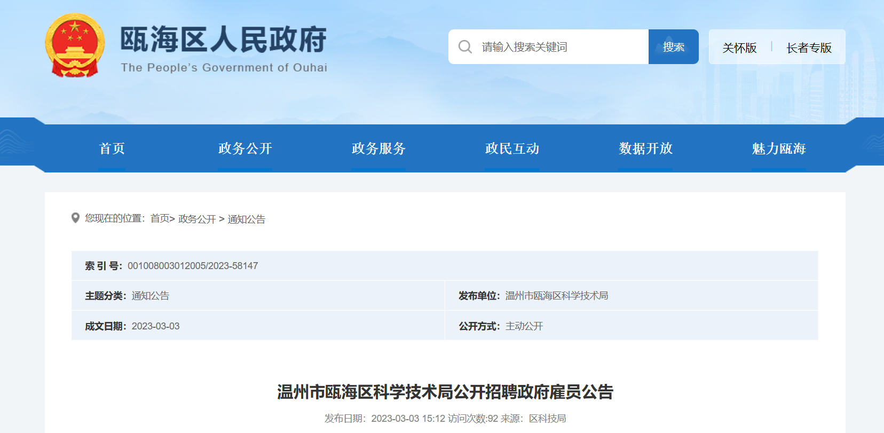The height and width of the screenshot is (433, 884).
Task: Open the 政务公开 navigation menu
Action: click(x=245, y=148)
